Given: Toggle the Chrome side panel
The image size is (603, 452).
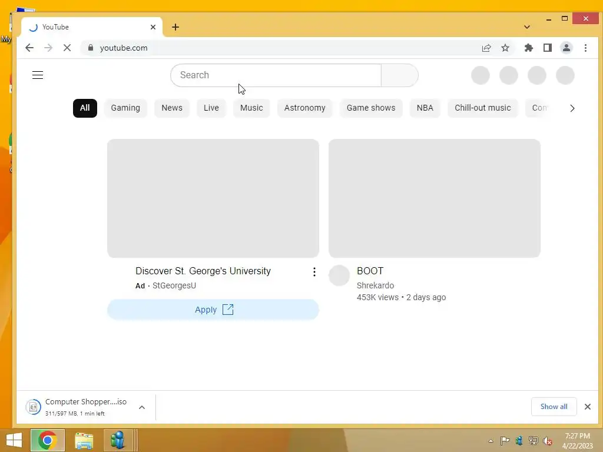Looking at the screenshot, I should click(x=548, y=48).
